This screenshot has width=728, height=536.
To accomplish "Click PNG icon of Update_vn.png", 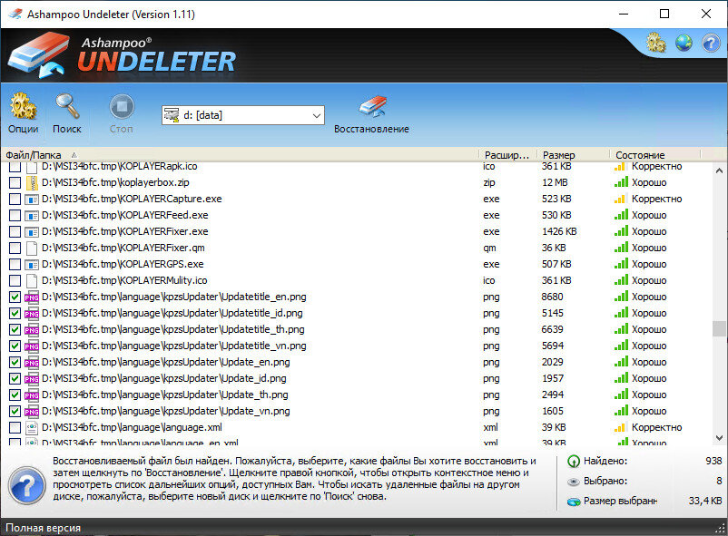I will coord(32,412).
